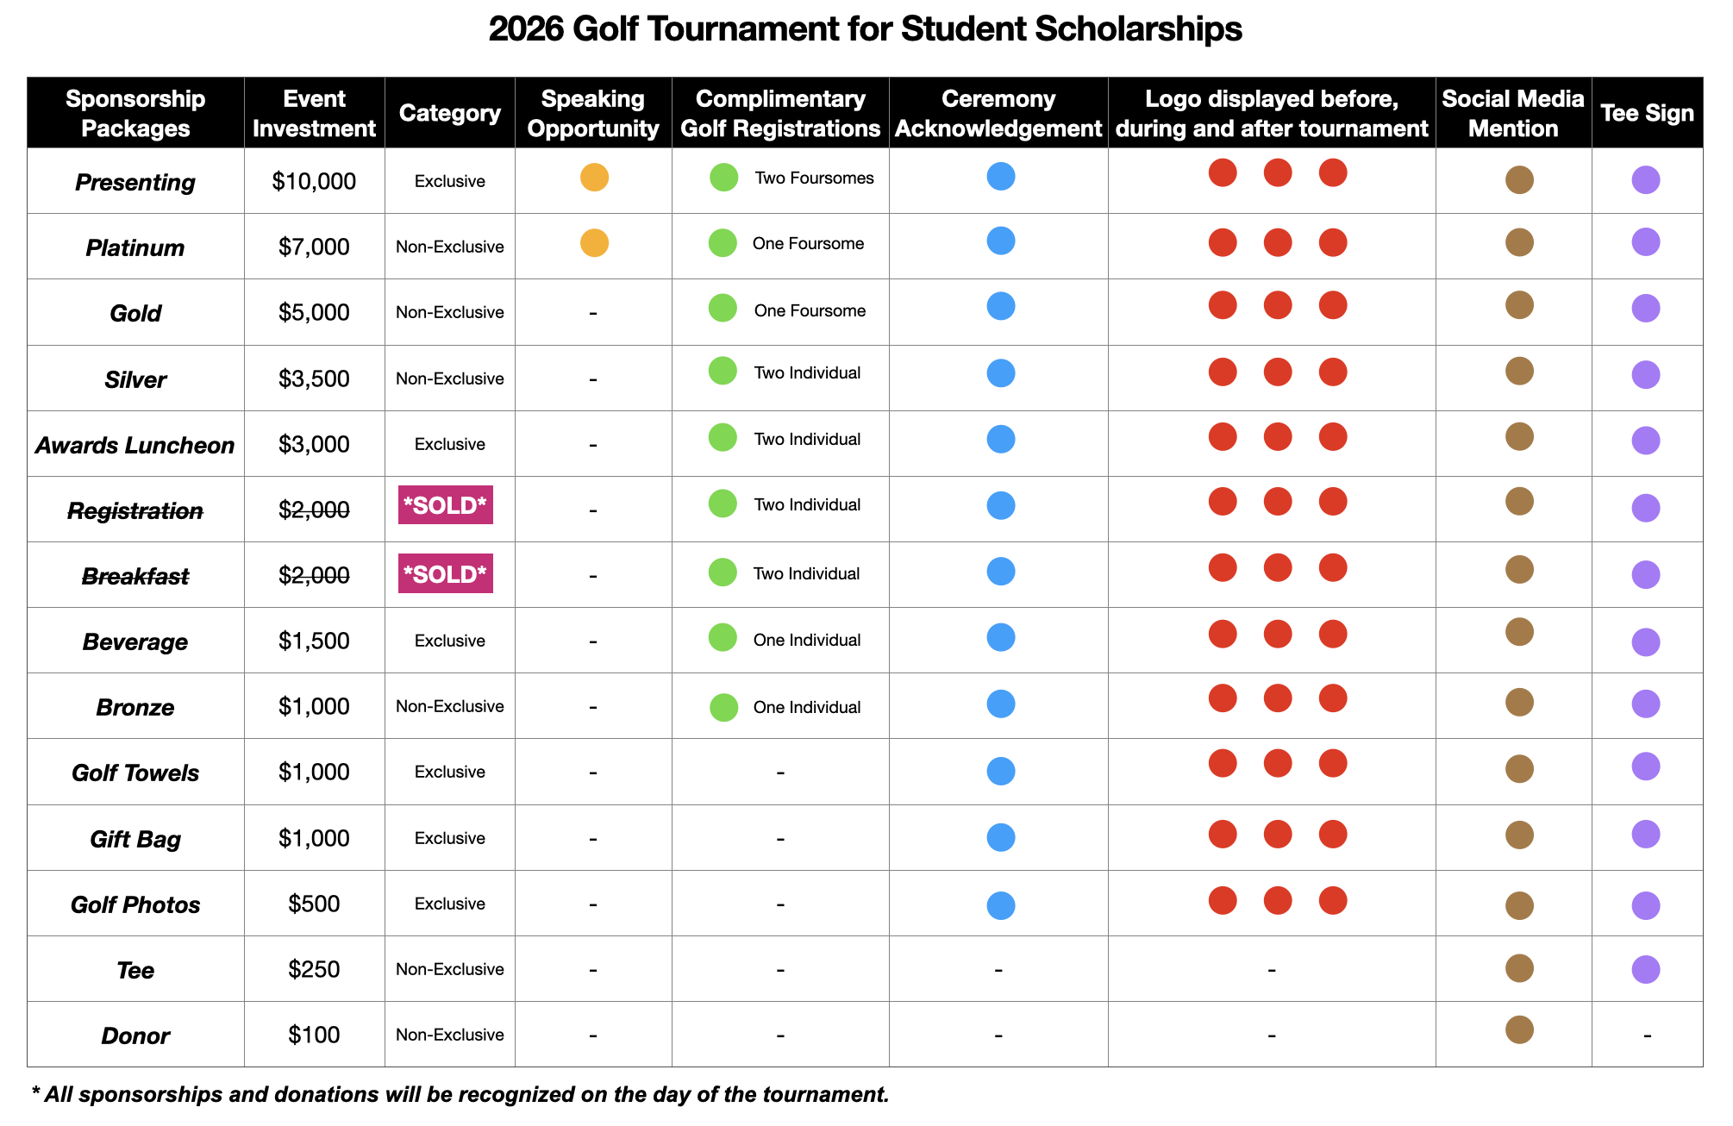1733x1126 pixels.
Task: Click the Presenting package name
Action: click(x=135, y=182)
